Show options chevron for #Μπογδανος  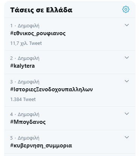127,114
